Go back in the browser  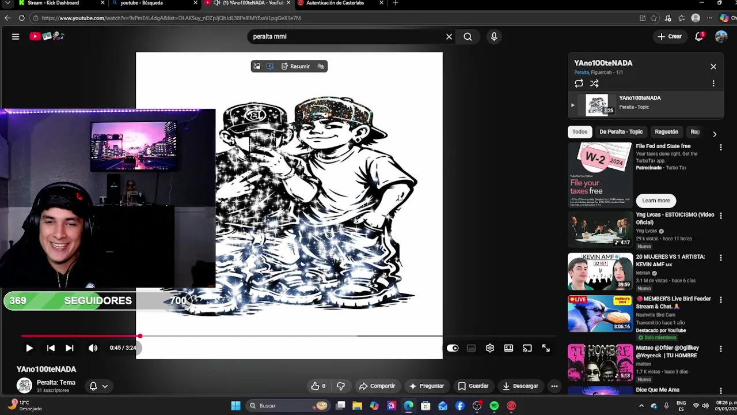click(x=7, y=18)
